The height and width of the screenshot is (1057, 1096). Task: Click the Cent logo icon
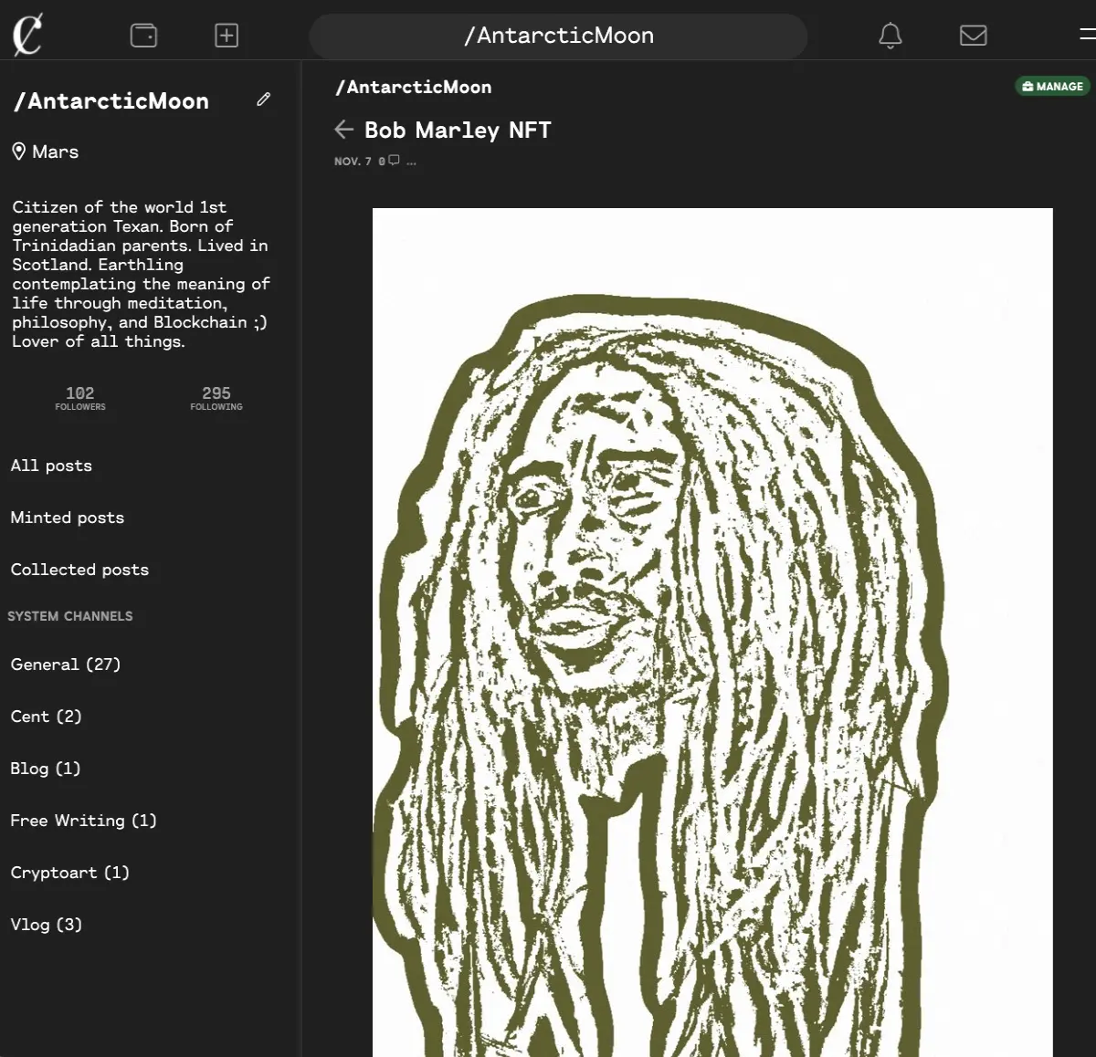(x=27, y=35)
